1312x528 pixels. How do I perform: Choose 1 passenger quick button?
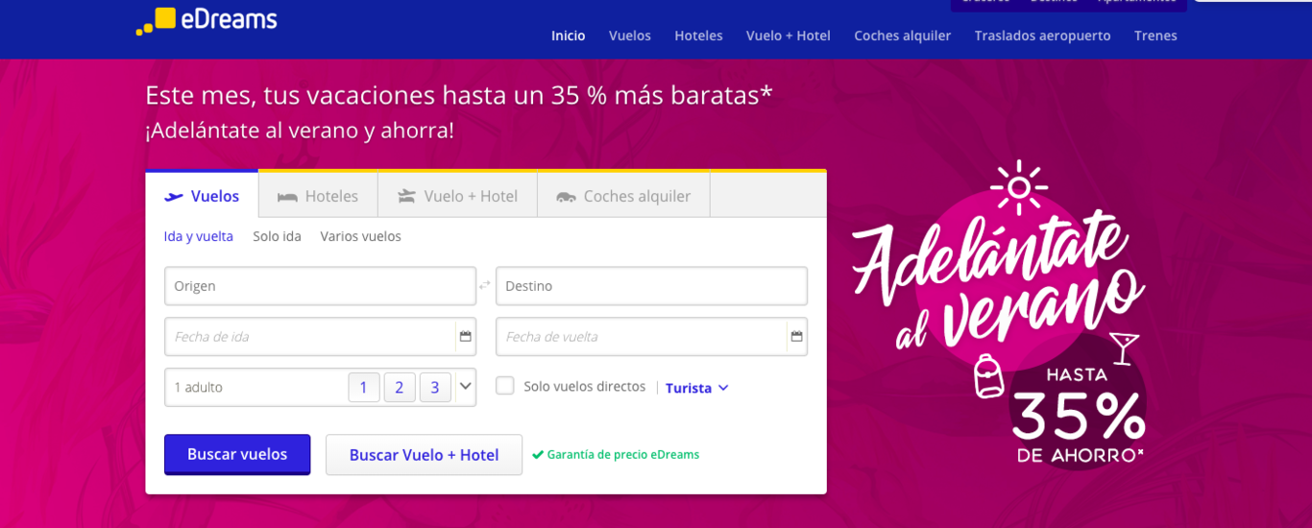point(363,388)
